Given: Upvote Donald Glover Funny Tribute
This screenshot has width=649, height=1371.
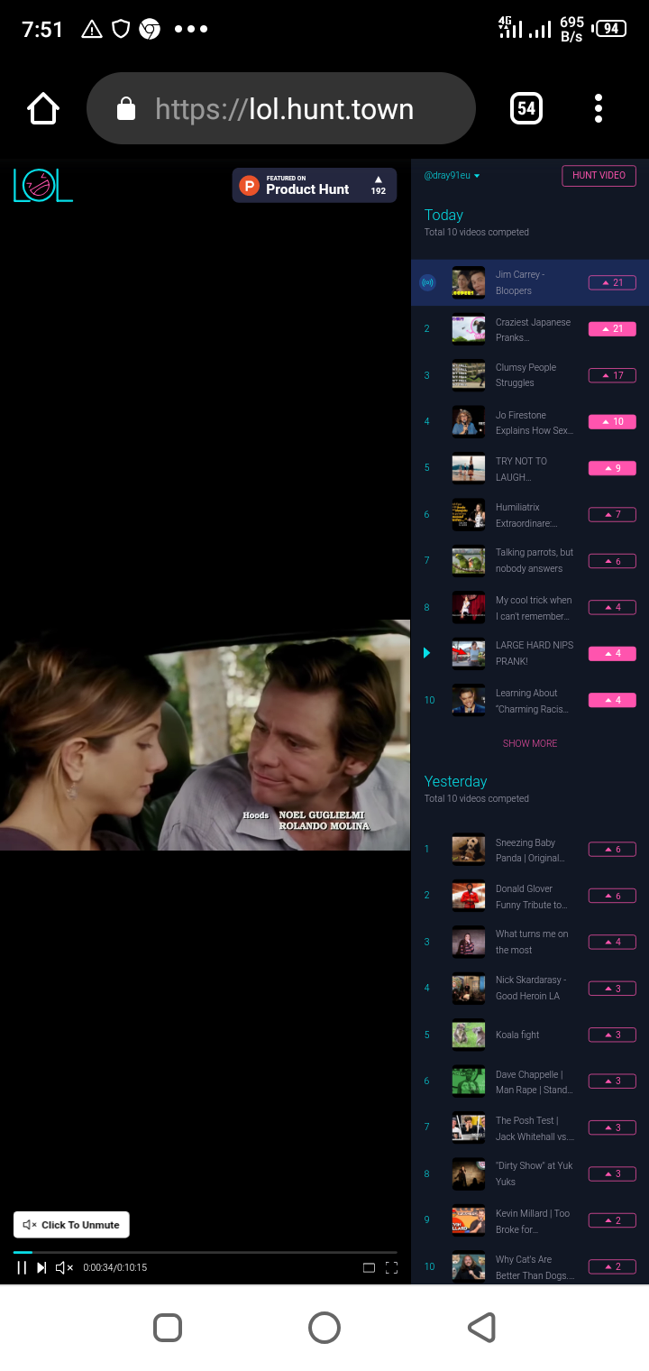Looking at the screenshot, I should click(x=612, y=896).
